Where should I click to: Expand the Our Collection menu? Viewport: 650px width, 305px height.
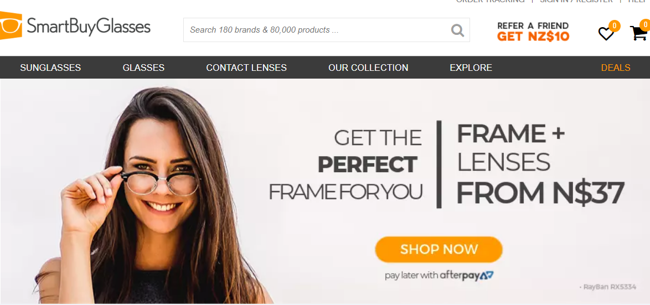point(368,68)
